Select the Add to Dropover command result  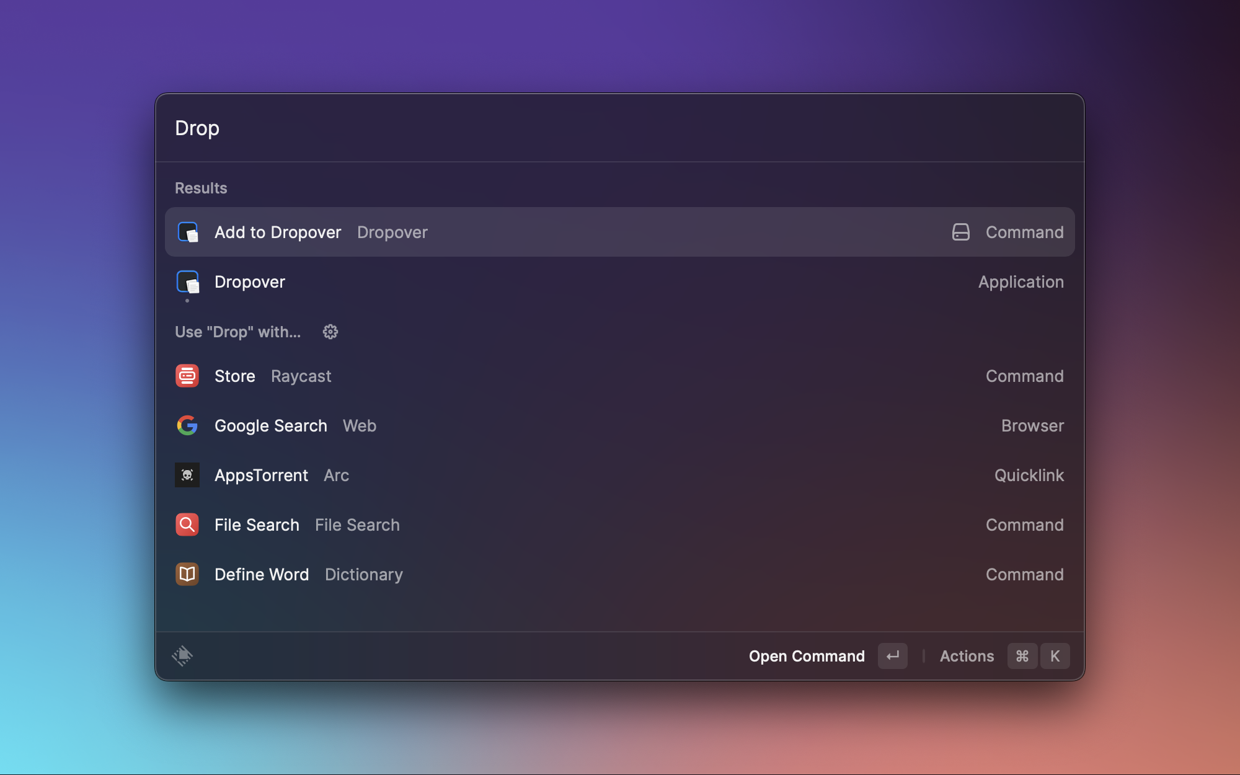(x=619, y=231)
